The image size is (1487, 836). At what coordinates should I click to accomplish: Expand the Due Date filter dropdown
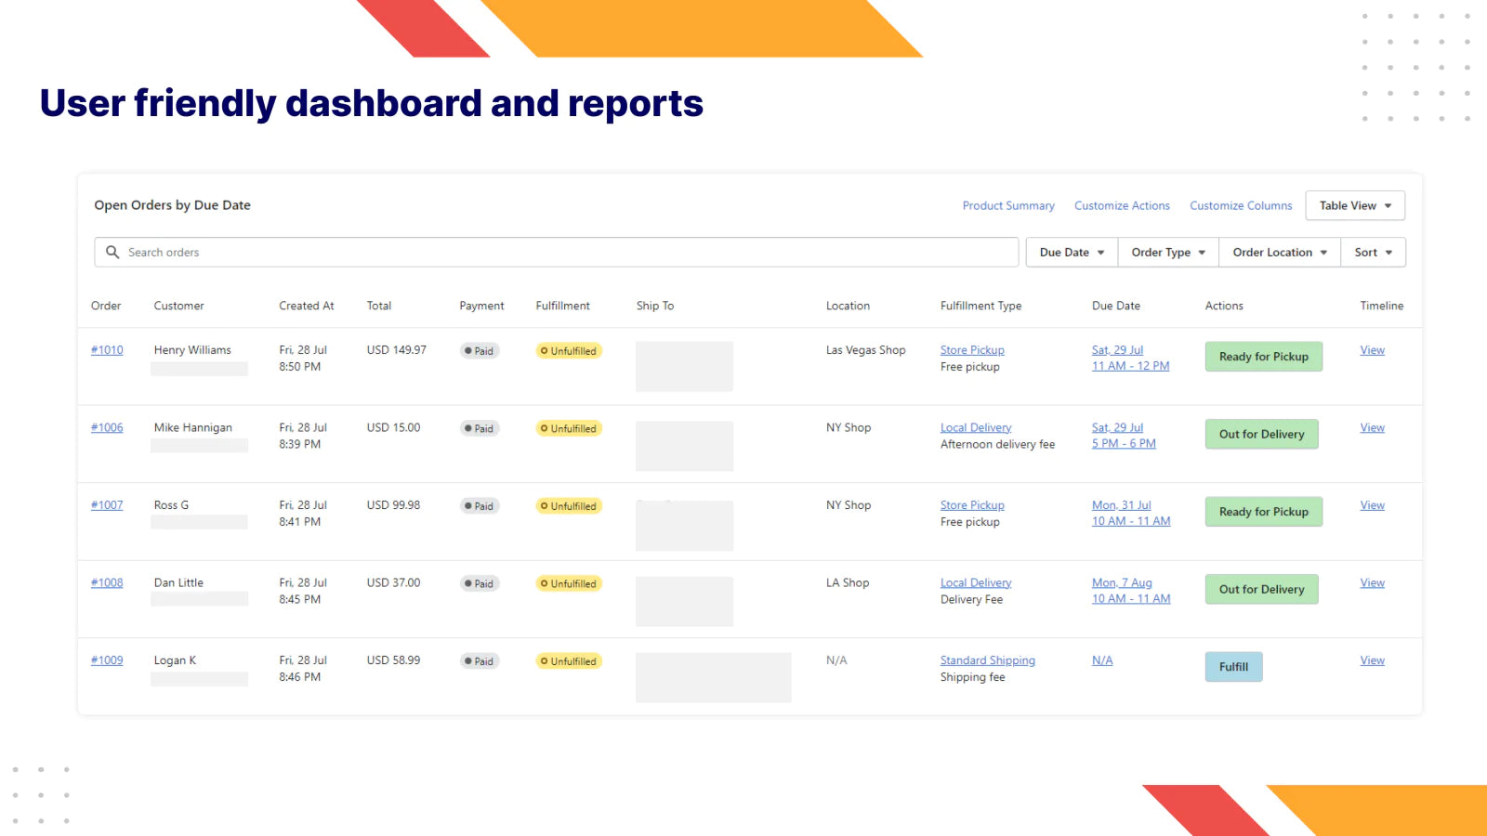[x=1070, y=252]
